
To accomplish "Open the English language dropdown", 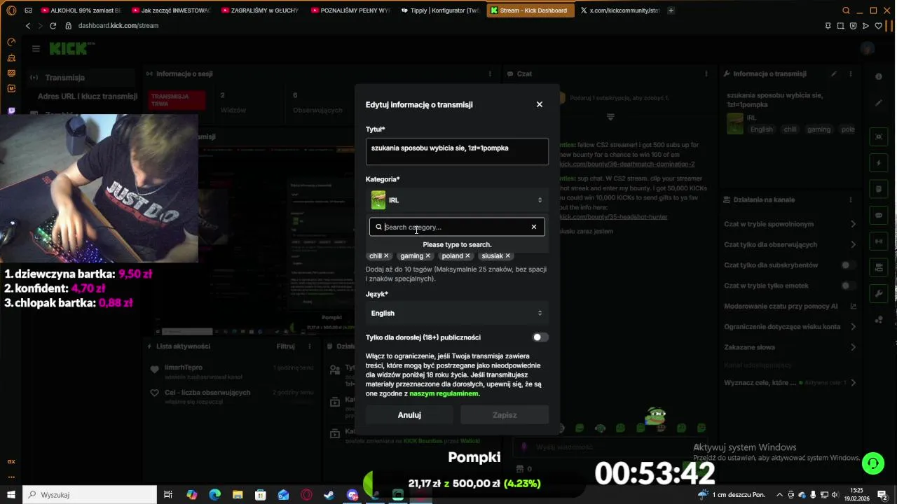I will click(457, 313).
